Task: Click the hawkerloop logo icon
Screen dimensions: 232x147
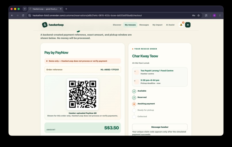Action: pos(45,25)
